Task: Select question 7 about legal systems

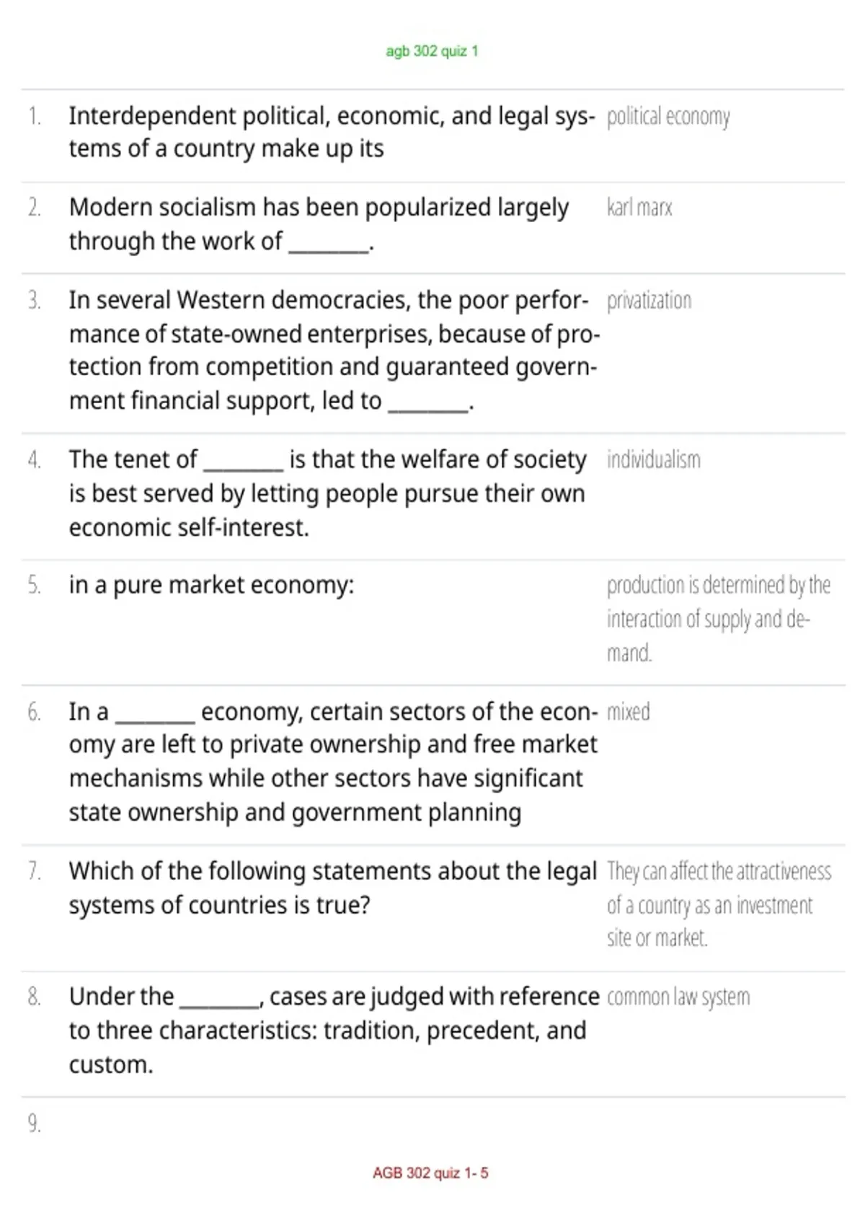Action: point(333,888)
